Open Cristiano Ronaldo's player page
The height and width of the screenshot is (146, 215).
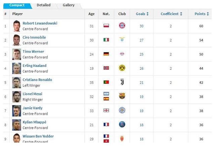click(37, 80)
